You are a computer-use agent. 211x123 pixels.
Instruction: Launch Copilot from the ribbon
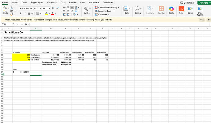tap(172, 9)
